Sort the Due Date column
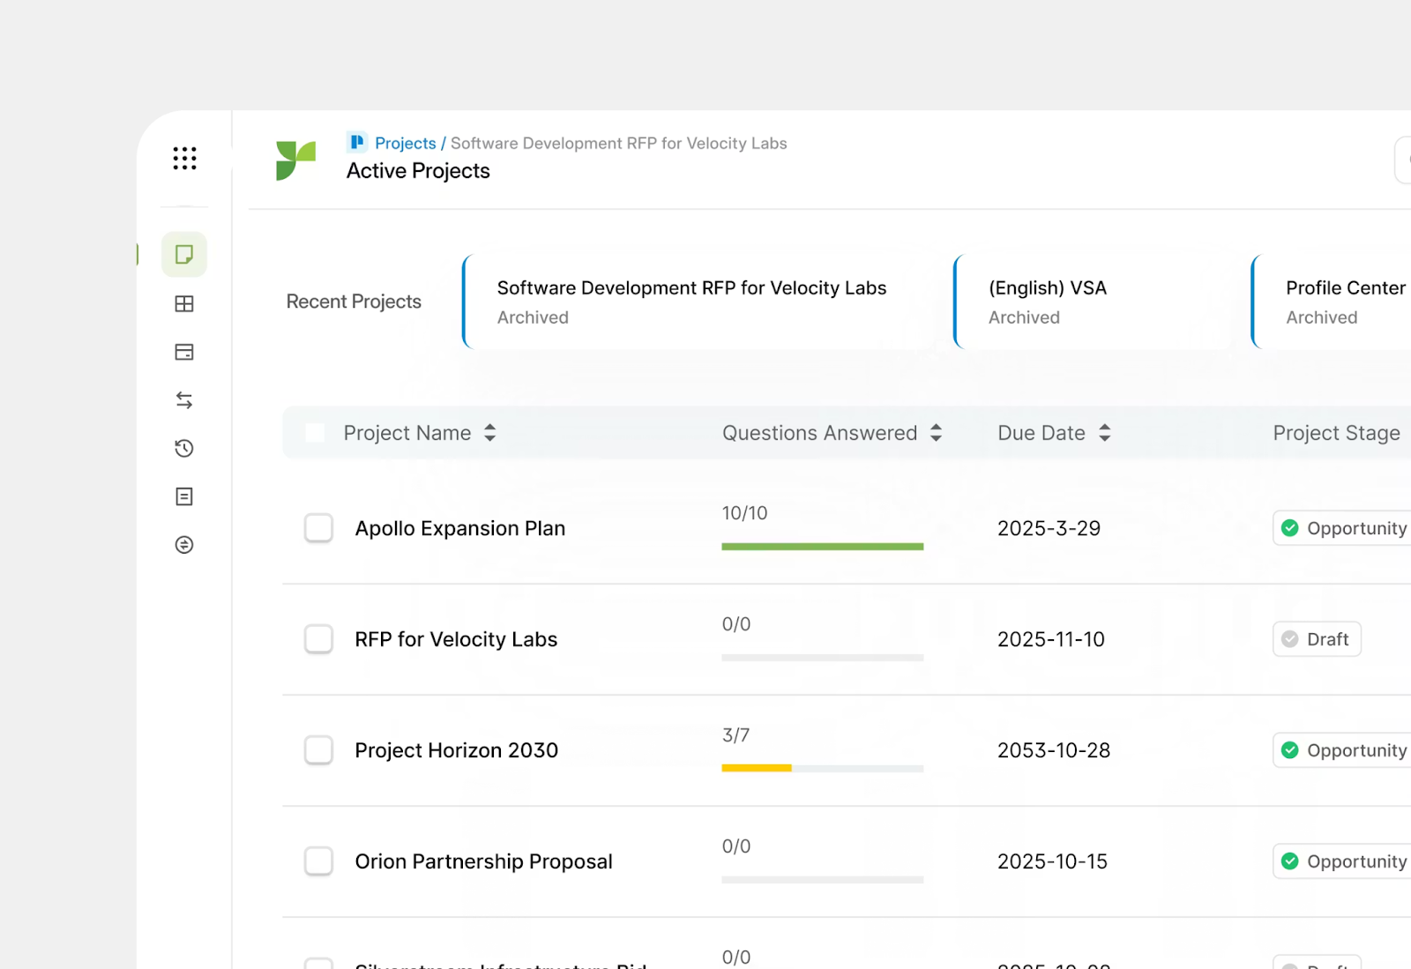Image resolution: width=1411 pixels, height=969 pixels. [1104, 432]
